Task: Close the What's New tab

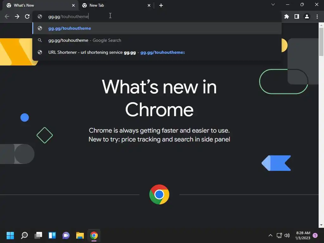Action: pyautogui.click(x=73, y=5)
